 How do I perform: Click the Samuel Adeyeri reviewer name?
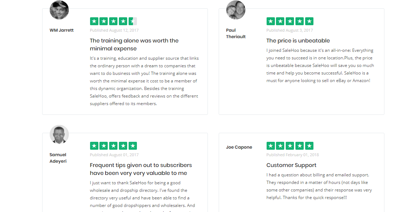(x=58, y=158)
